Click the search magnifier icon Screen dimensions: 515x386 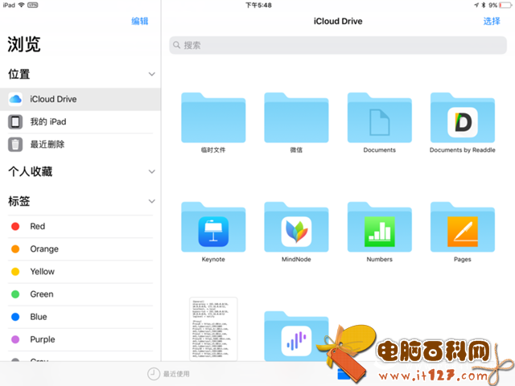177,45
